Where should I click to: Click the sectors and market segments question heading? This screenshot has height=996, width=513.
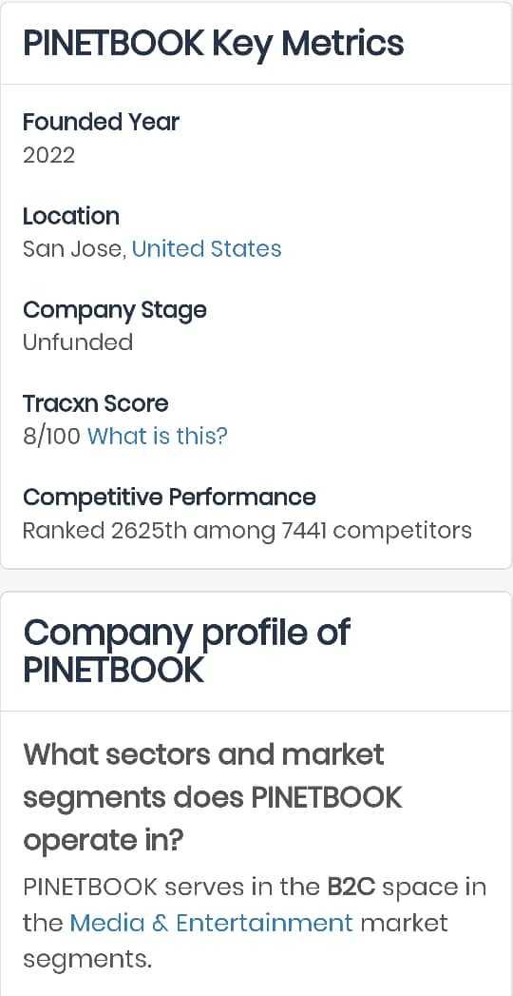(213, 798)
